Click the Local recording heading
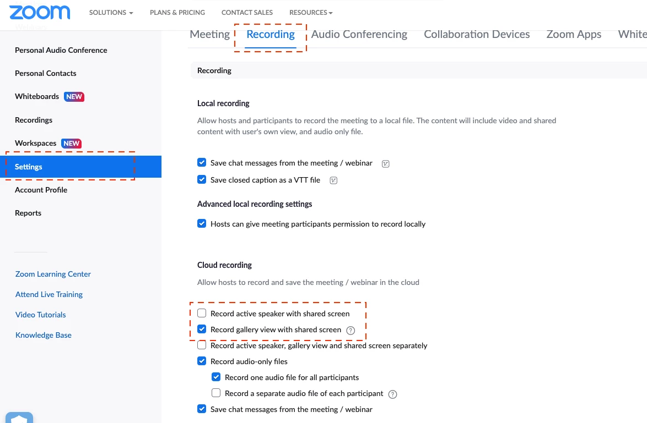This screenshot has height=423, width=647. (223, 103)
